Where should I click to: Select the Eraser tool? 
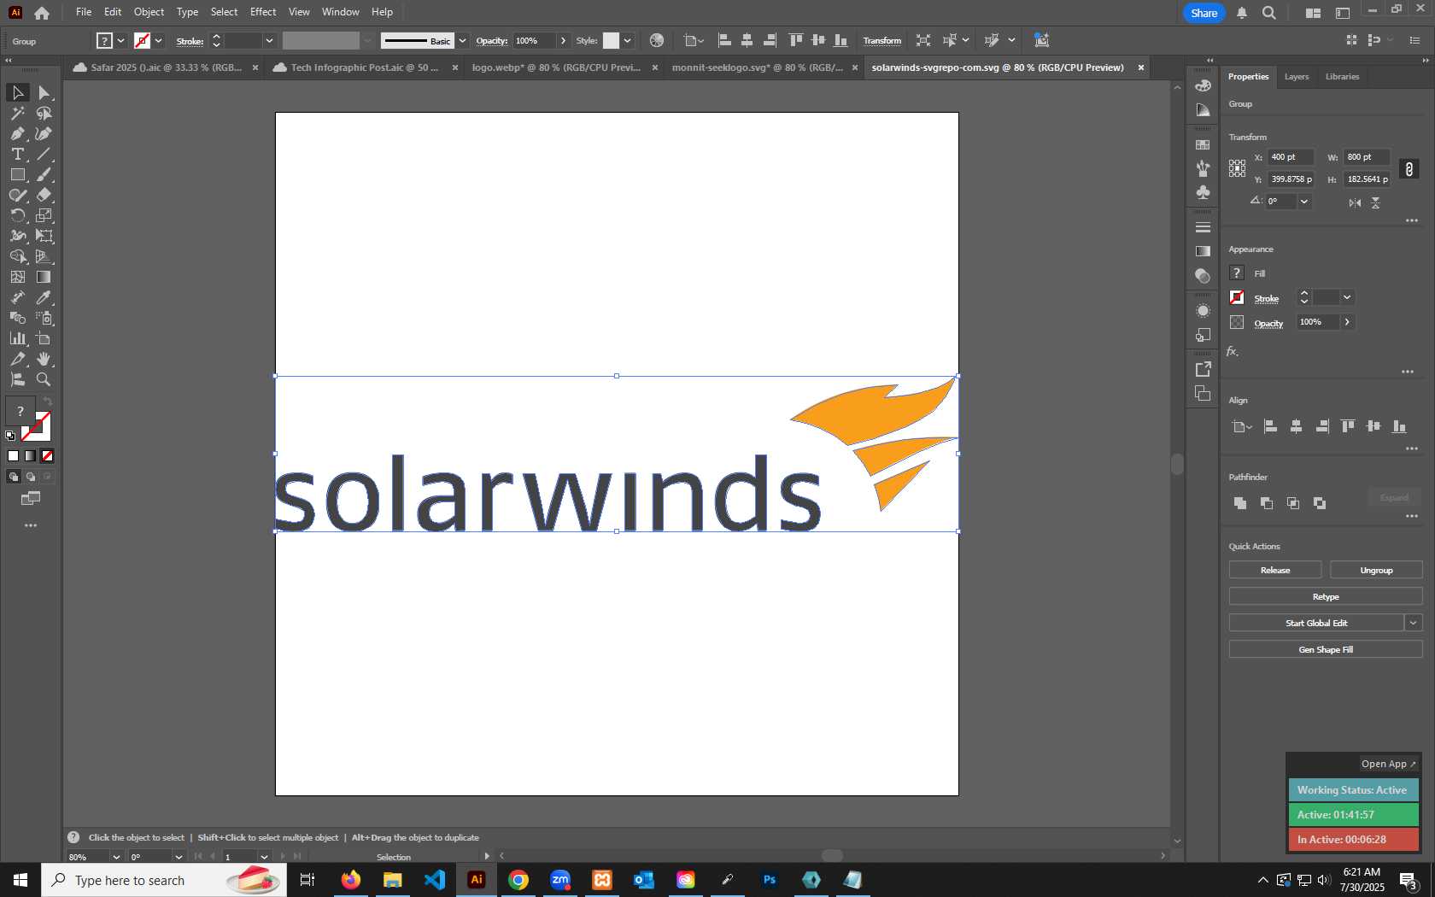44,195
